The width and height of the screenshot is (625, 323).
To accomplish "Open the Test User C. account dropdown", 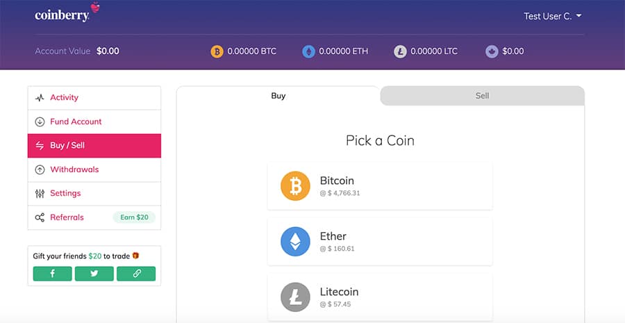I will tap(552, 16).
